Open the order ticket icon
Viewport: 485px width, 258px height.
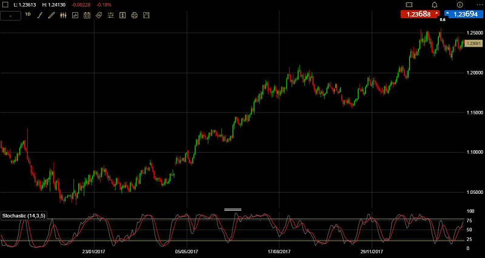(x=409, y=5)
